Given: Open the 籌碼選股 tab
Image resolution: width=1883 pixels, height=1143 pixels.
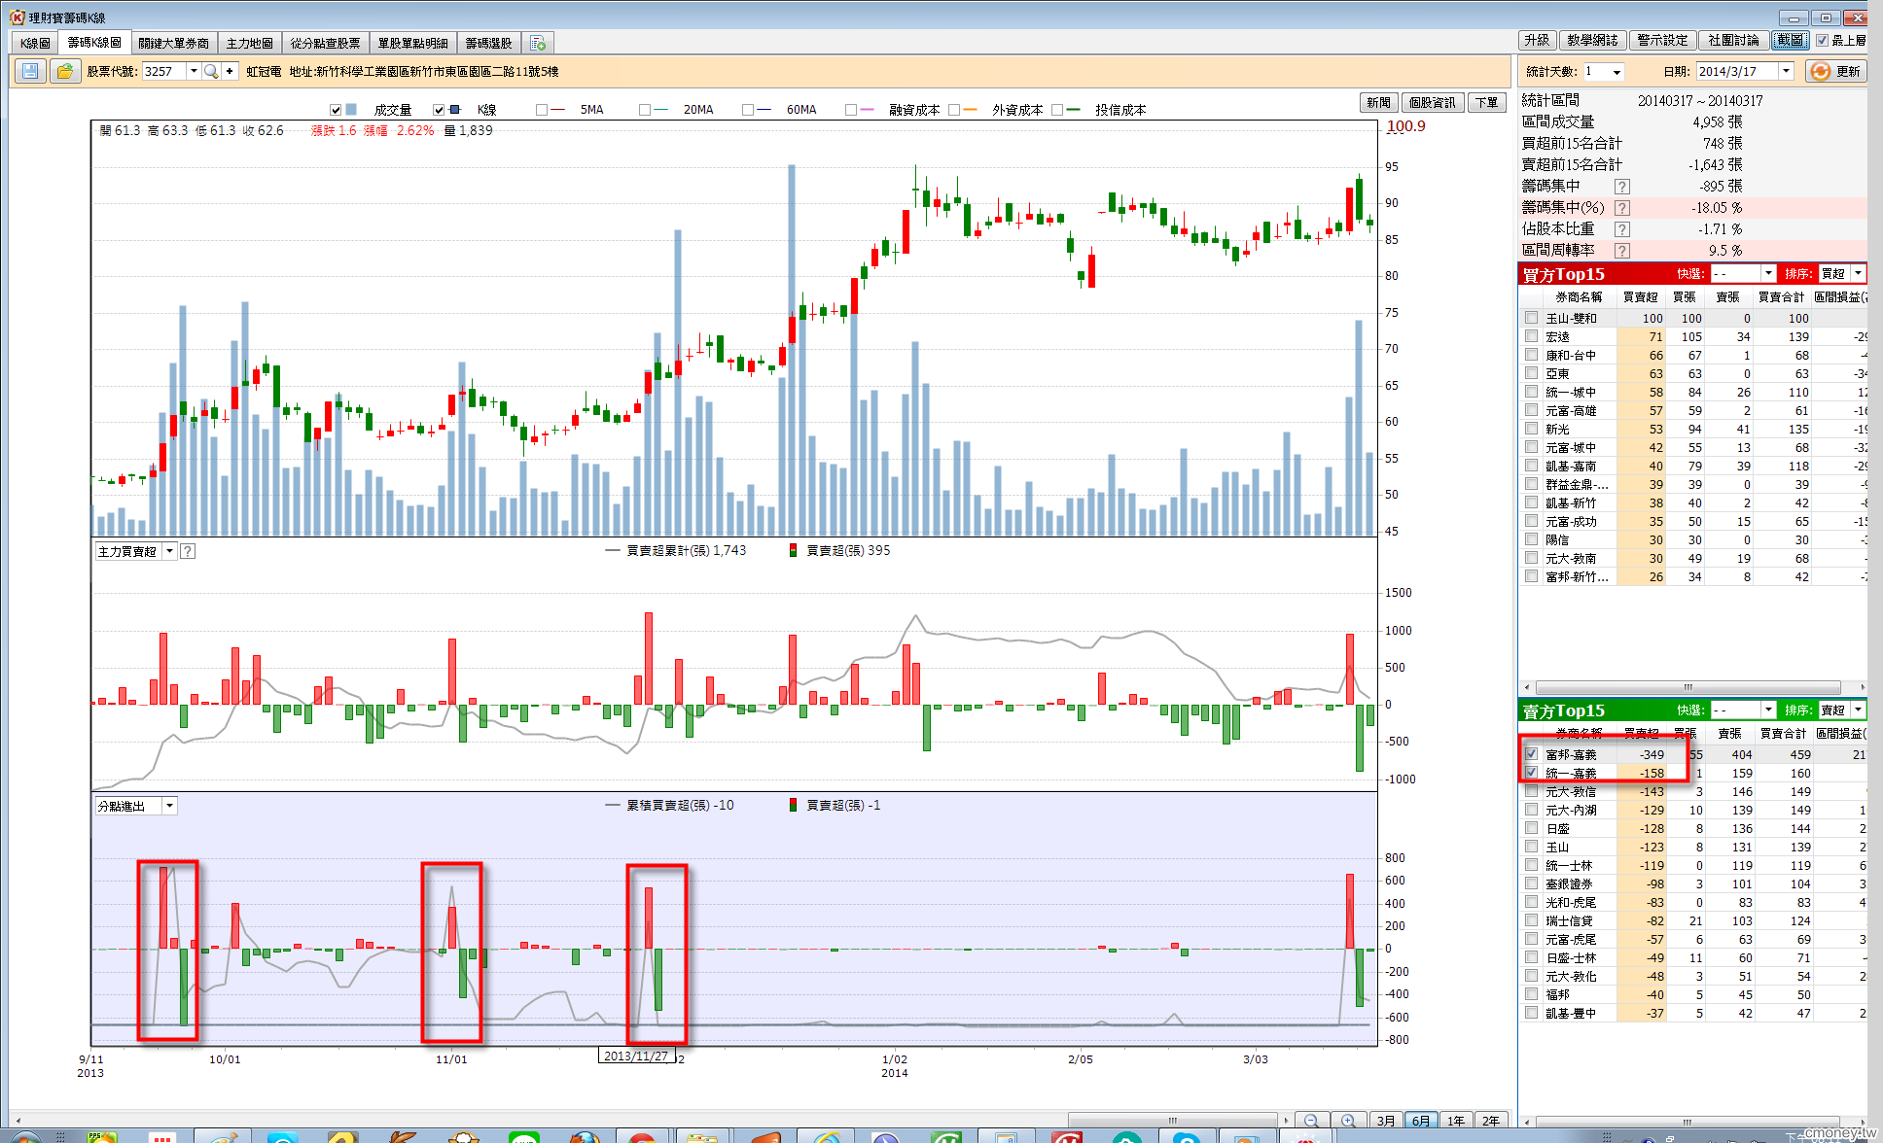Looking at the screenshot, I should [x=488, y=44].
